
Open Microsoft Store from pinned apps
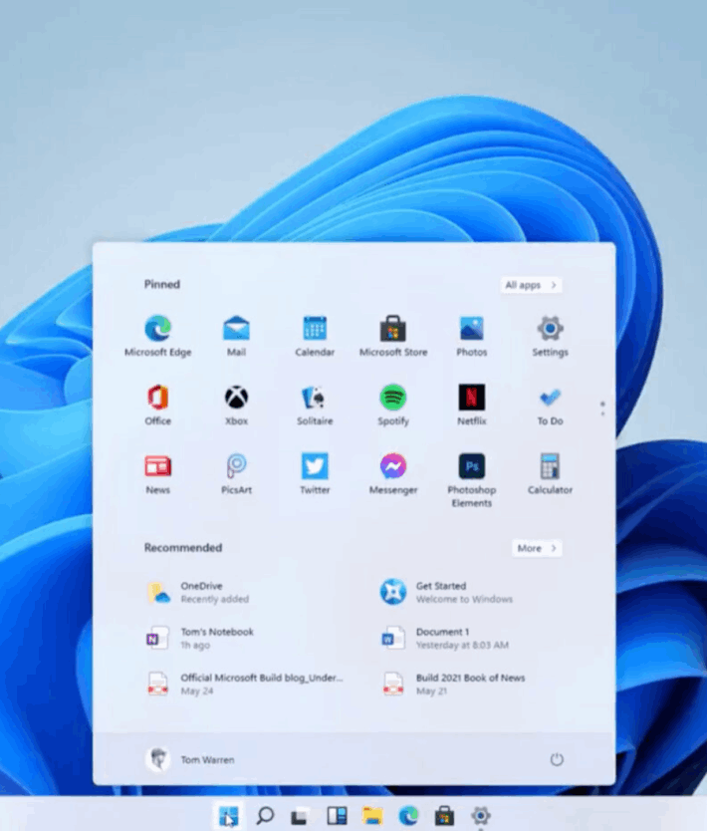(393, 336)
